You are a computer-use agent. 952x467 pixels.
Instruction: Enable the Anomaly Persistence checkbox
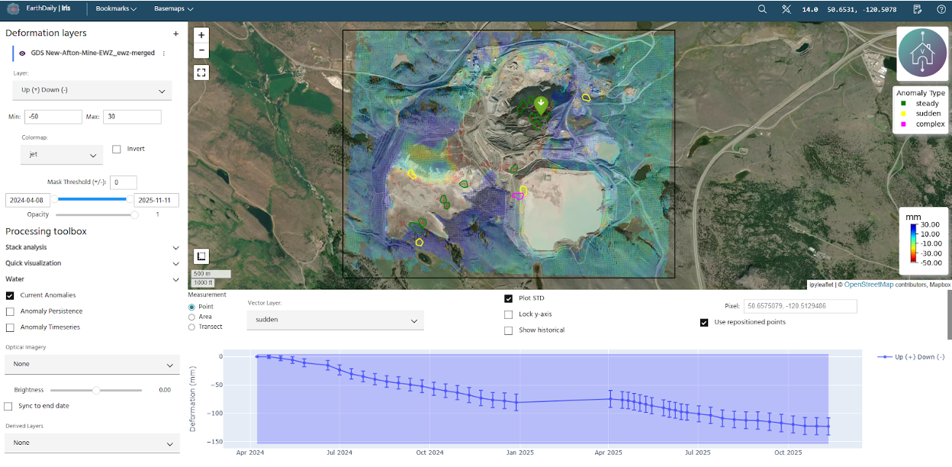(x=10, y=311)
